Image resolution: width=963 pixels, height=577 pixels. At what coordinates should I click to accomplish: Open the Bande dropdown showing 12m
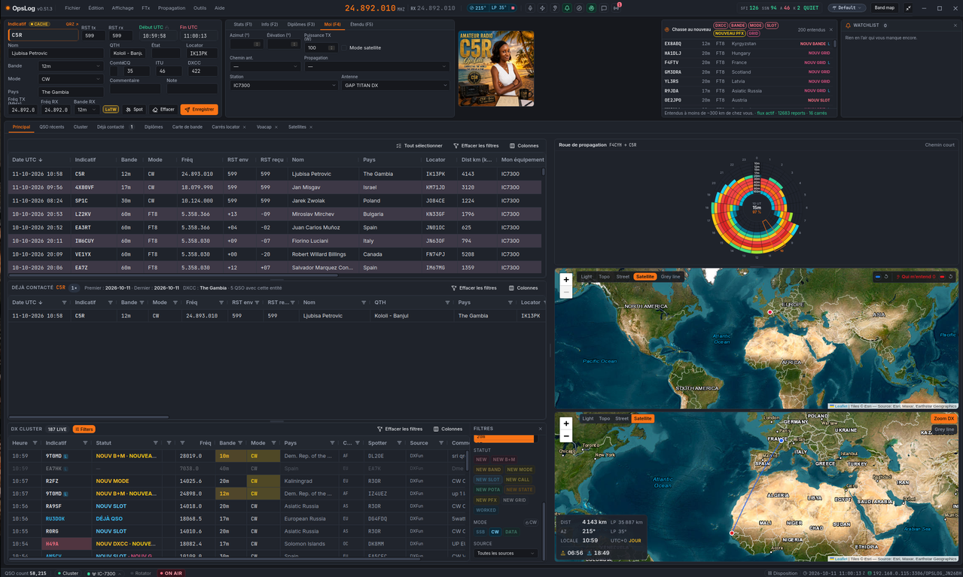tap(71, 66)
